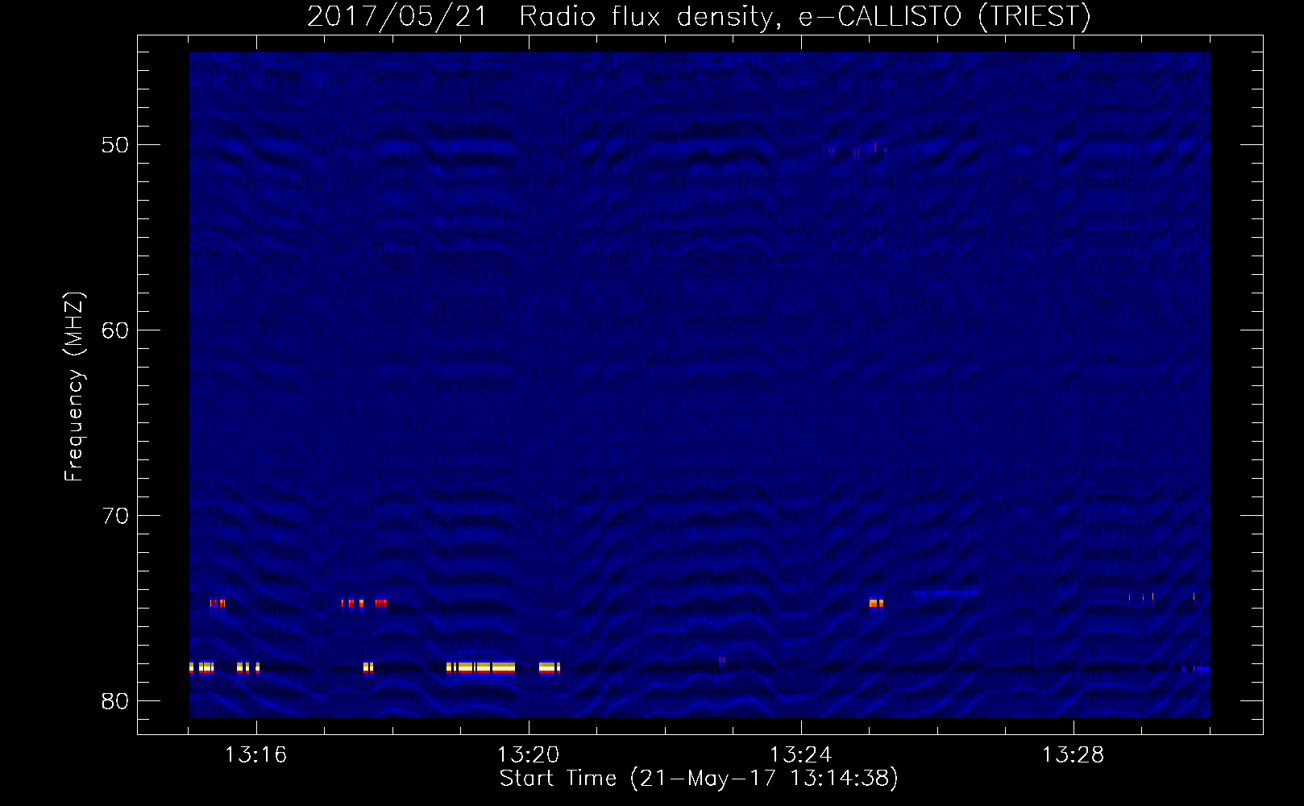1304x806 pixels.
Task: Click the bright burst just after 13:20 at 78 MHz
Action: (550, 667)
